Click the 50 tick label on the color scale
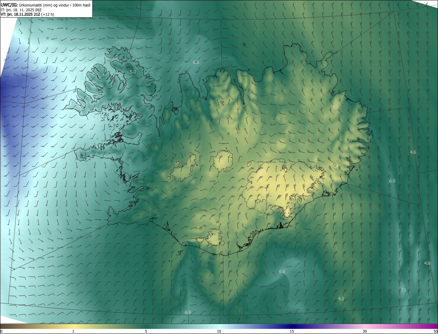The width and height of the screenshot is (438, 334). tap(435, 332)
